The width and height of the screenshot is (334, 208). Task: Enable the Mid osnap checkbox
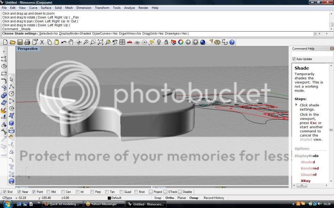(49, 192)
